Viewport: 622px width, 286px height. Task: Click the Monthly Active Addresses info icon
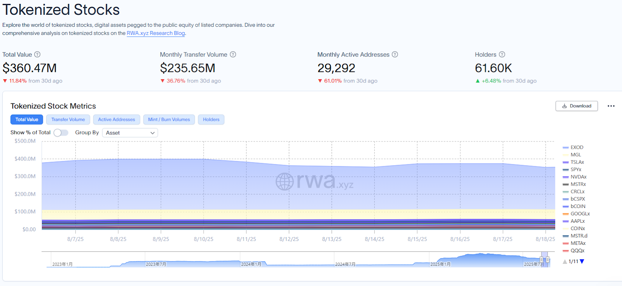395,54
